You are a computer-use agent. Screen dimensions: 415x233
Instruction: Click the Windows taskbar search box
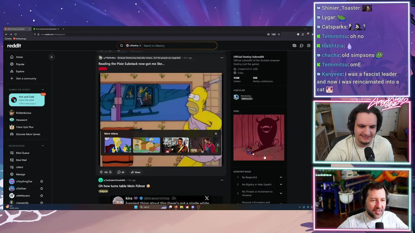click(x=153, y=207)
